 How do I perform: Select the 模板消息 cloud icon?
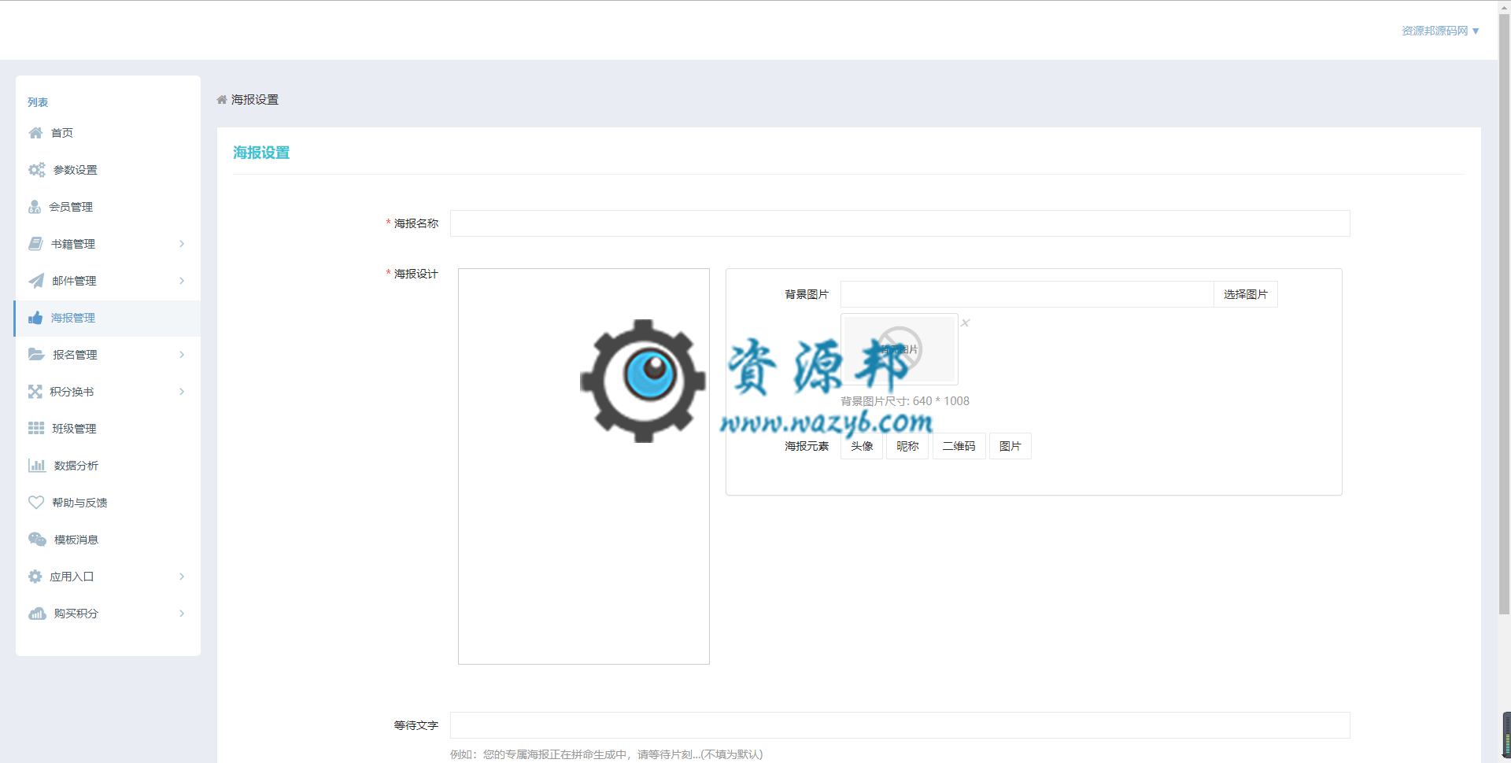(x=36, y=539)
